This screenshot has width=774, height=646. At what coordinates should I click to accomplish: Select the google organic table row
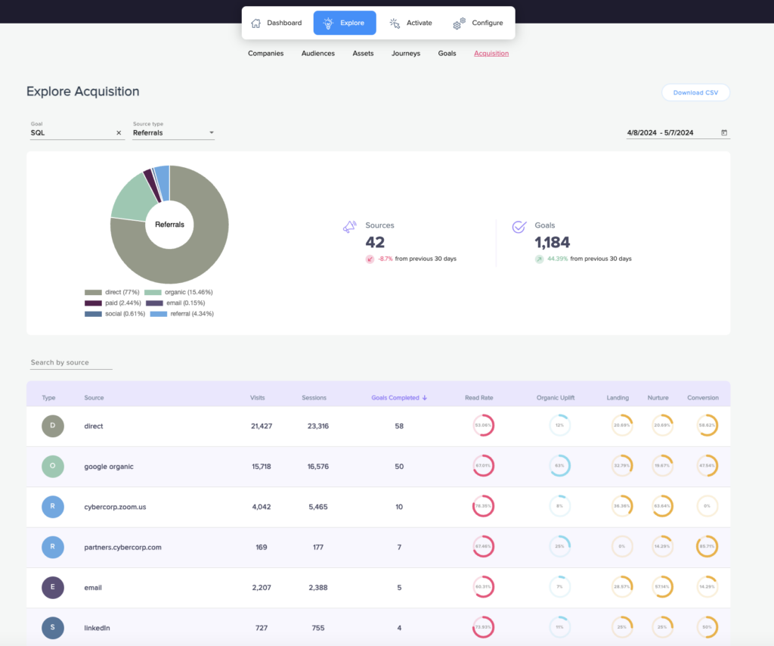click(x=379, y=466)
